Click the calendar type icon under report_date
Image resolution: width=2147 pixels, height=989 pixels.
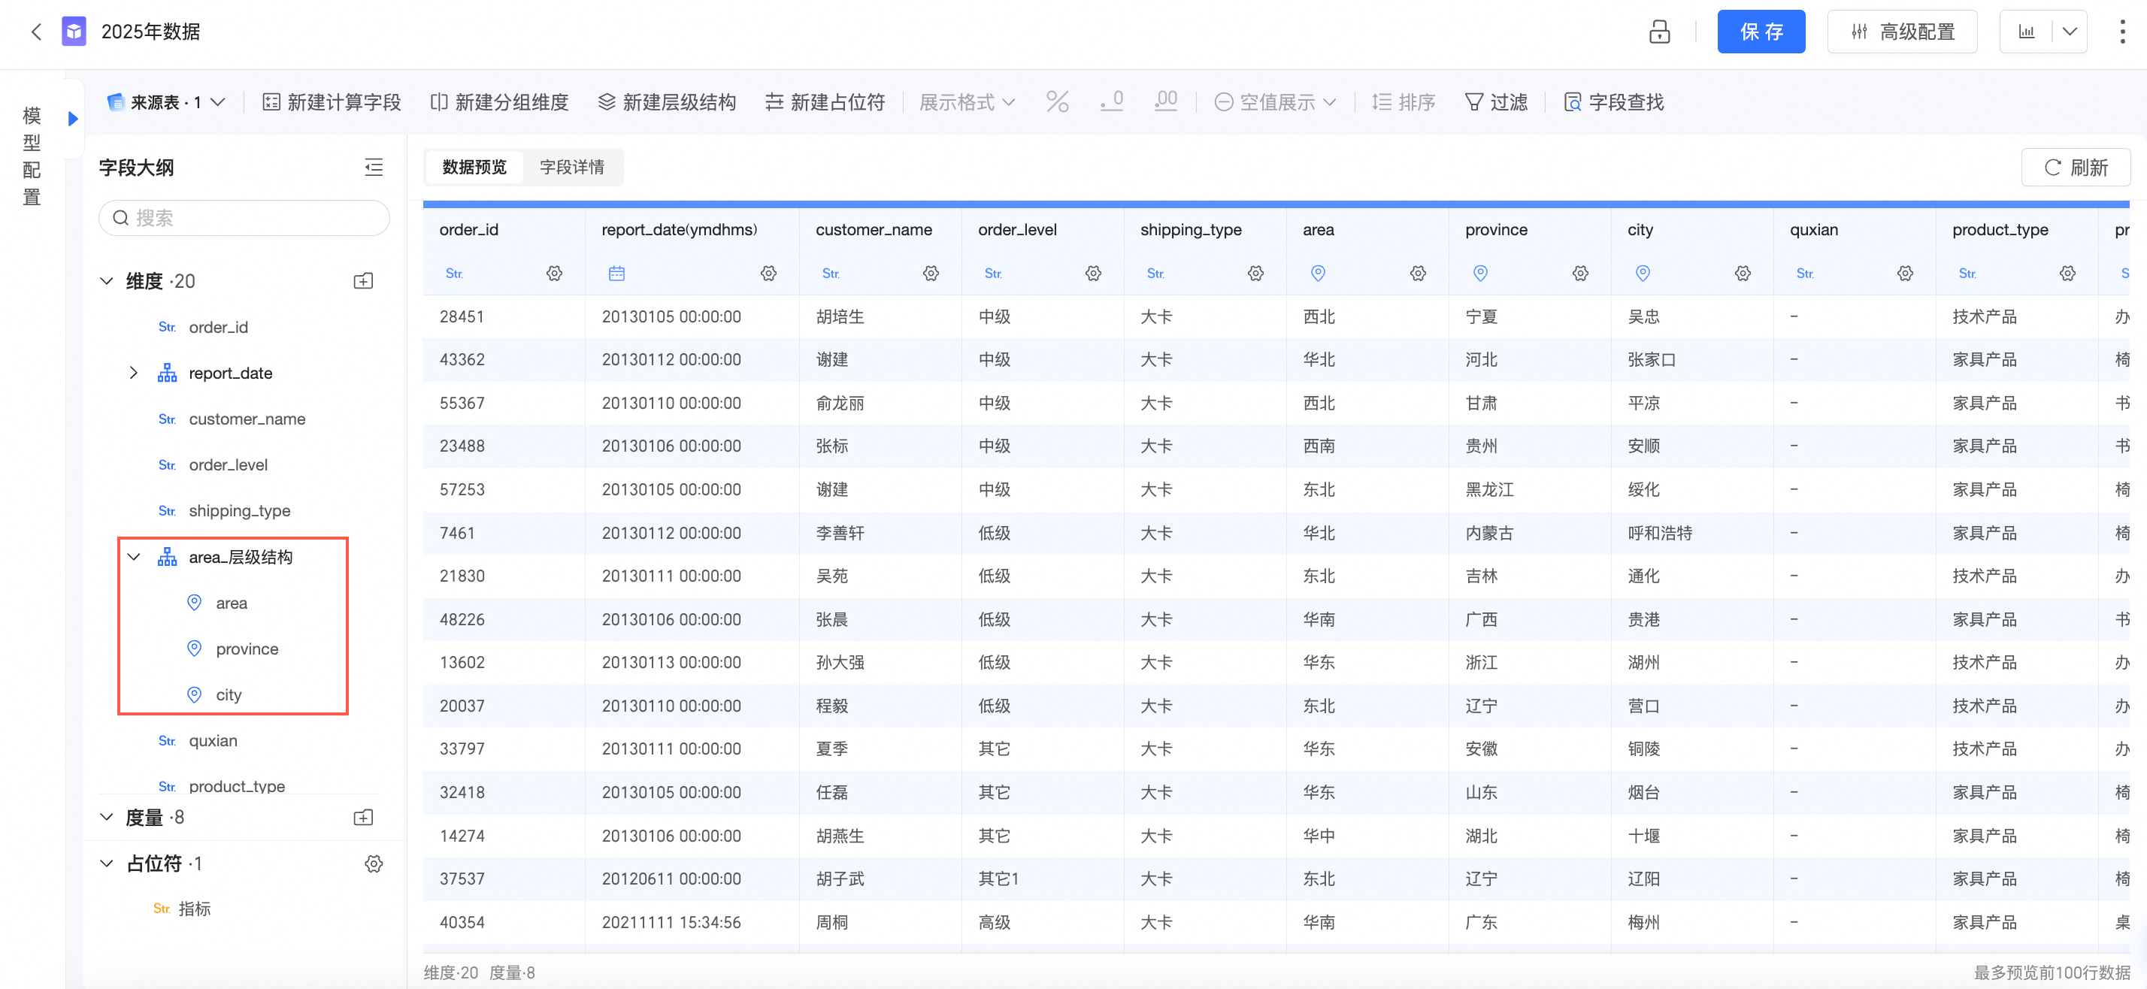pos(616,274)
